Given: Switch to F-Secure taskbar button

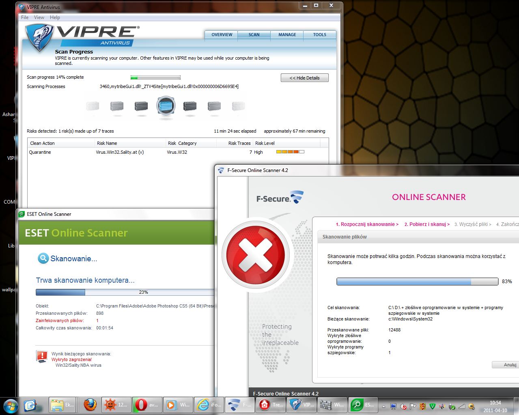Looking at the screenshot, I should pos(239,405).
